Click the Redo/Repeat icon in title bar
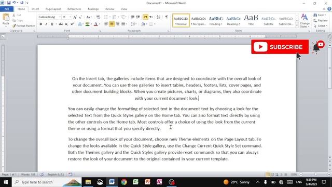 click(22, 3)
